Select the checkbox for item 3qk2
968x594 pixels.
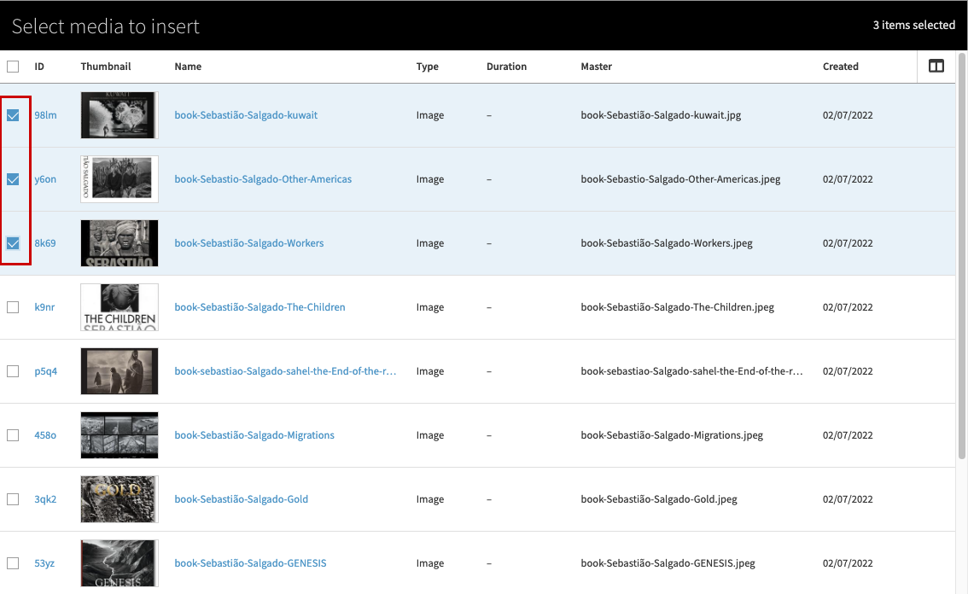(x=13, y=498)
